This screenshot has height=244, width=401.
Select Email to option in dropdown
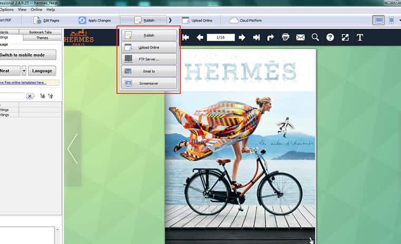point(149,71)
